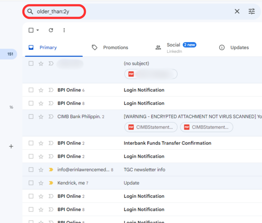Open the more options three-dot menu
Image resolution: width=262 pixels, height=223 pixels.
tap(64, 30)
